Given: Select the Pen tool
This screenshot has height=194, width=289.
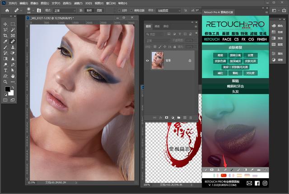Looking at the screenshot, I should click(13, 65).
